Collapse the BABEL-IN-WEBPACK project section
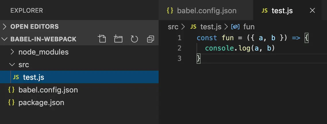This screenshot has width=327, height=124. [5, 39]
